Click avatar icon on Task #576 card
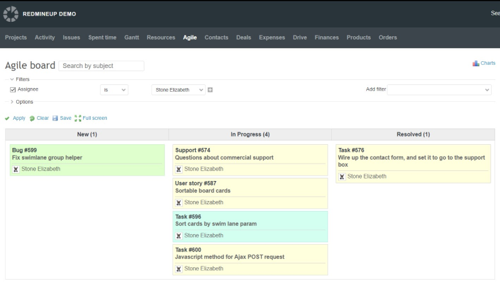The width and height of the screenshot is (500, 289). pyautogui.click(x=342, y=177)
